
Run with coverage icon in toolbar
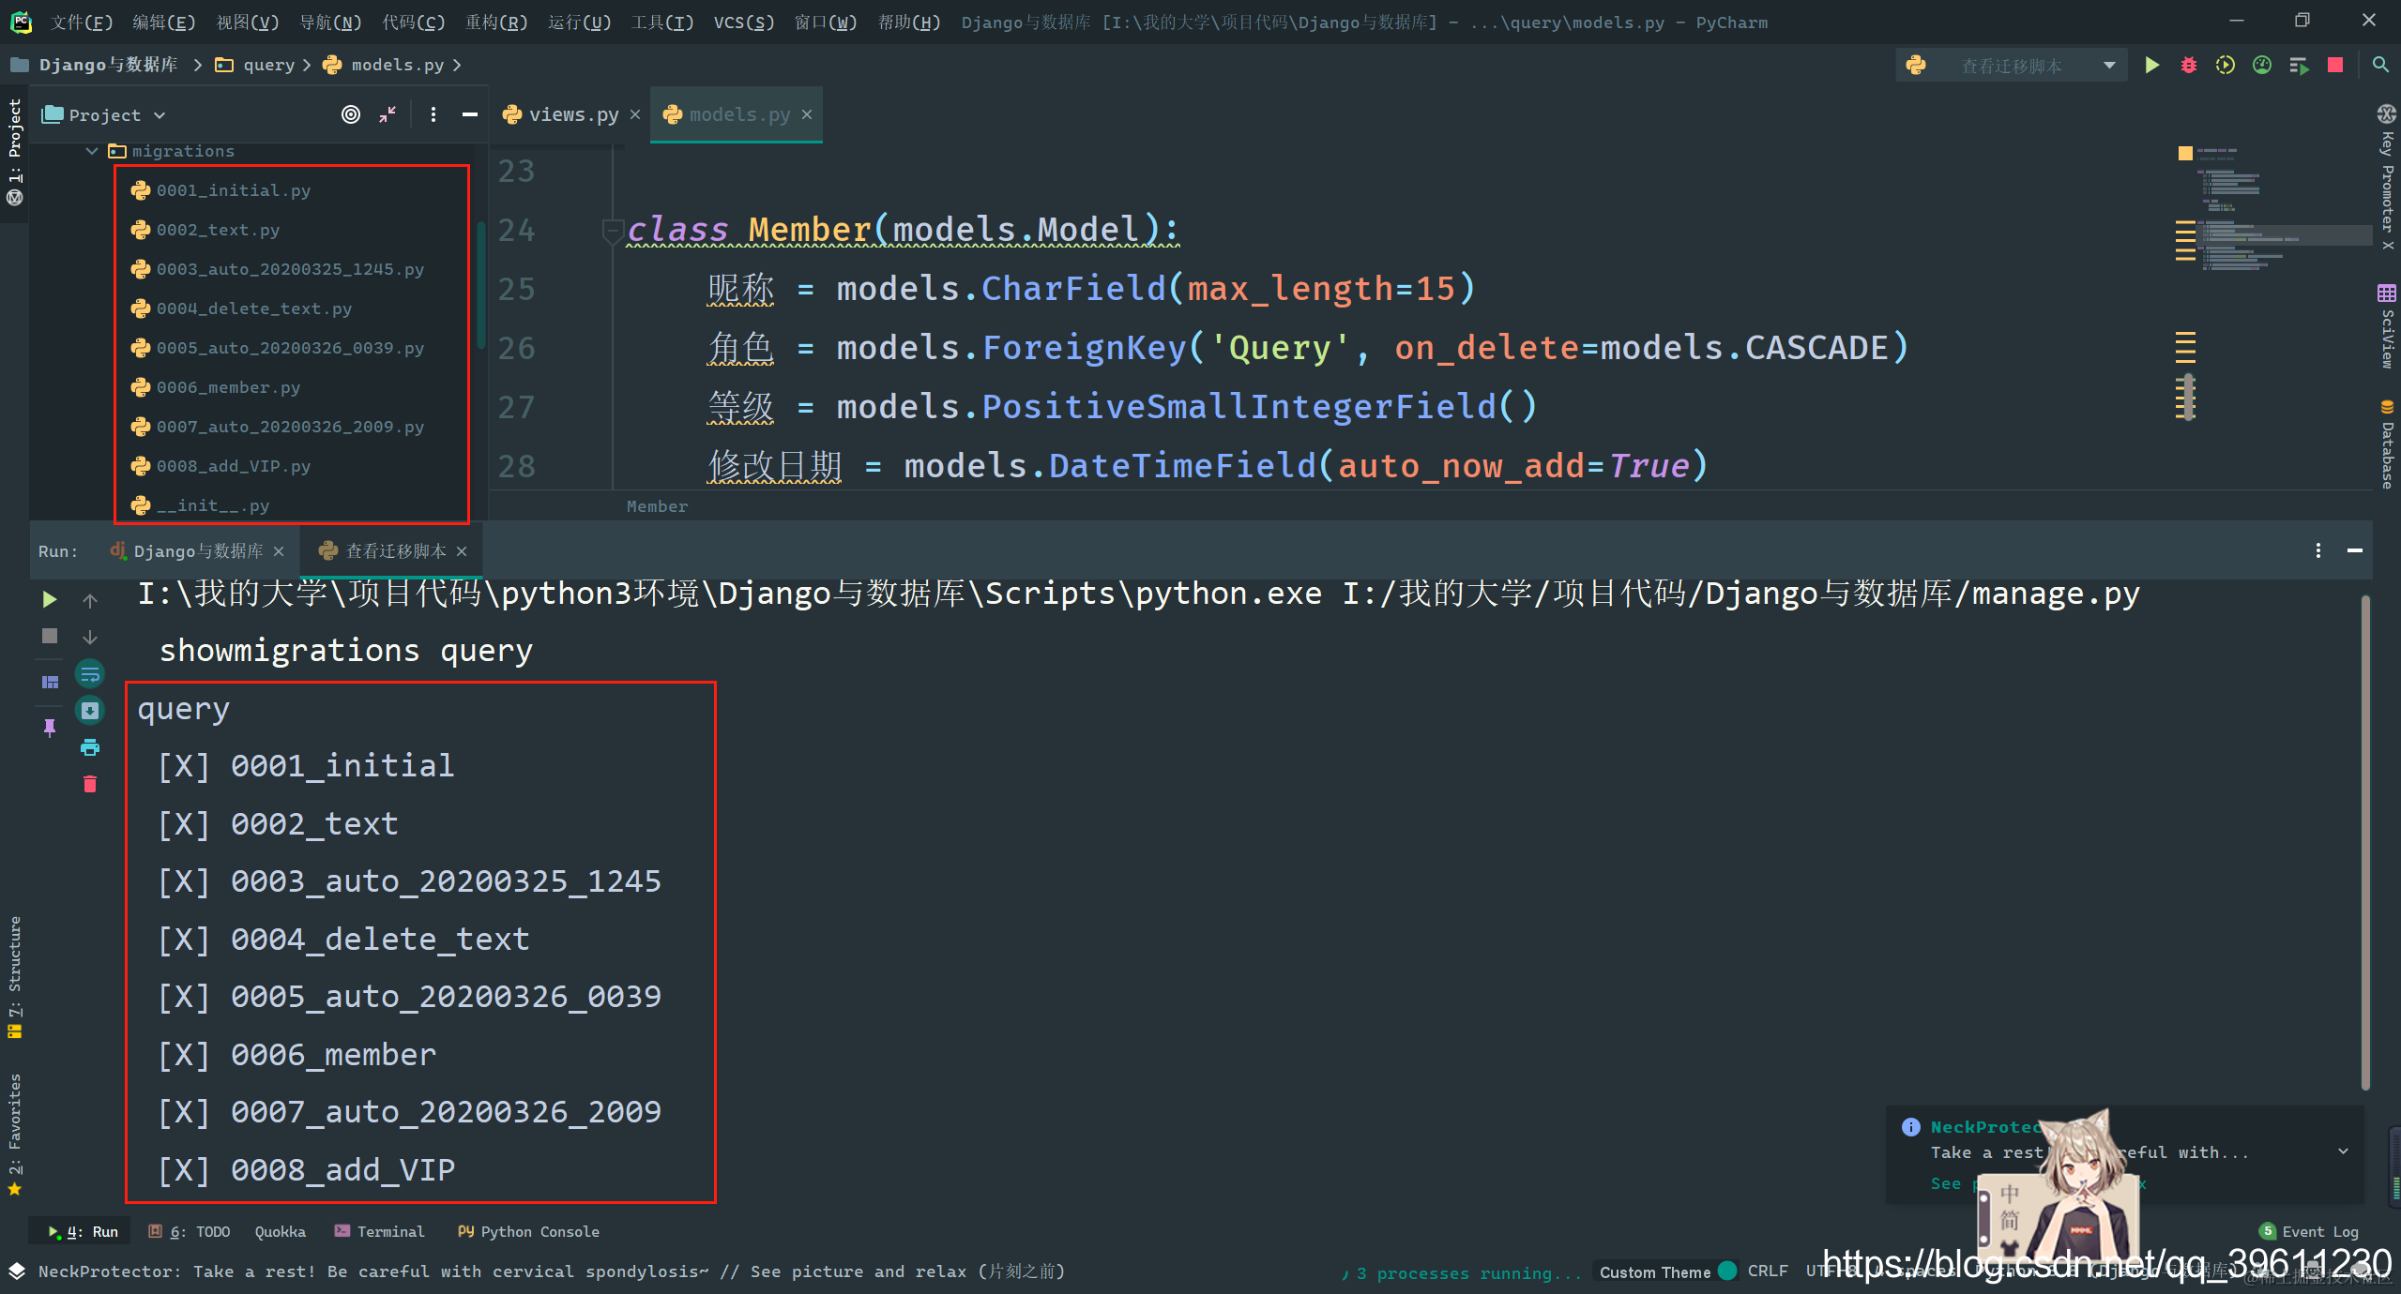[x=2226, y=66]
